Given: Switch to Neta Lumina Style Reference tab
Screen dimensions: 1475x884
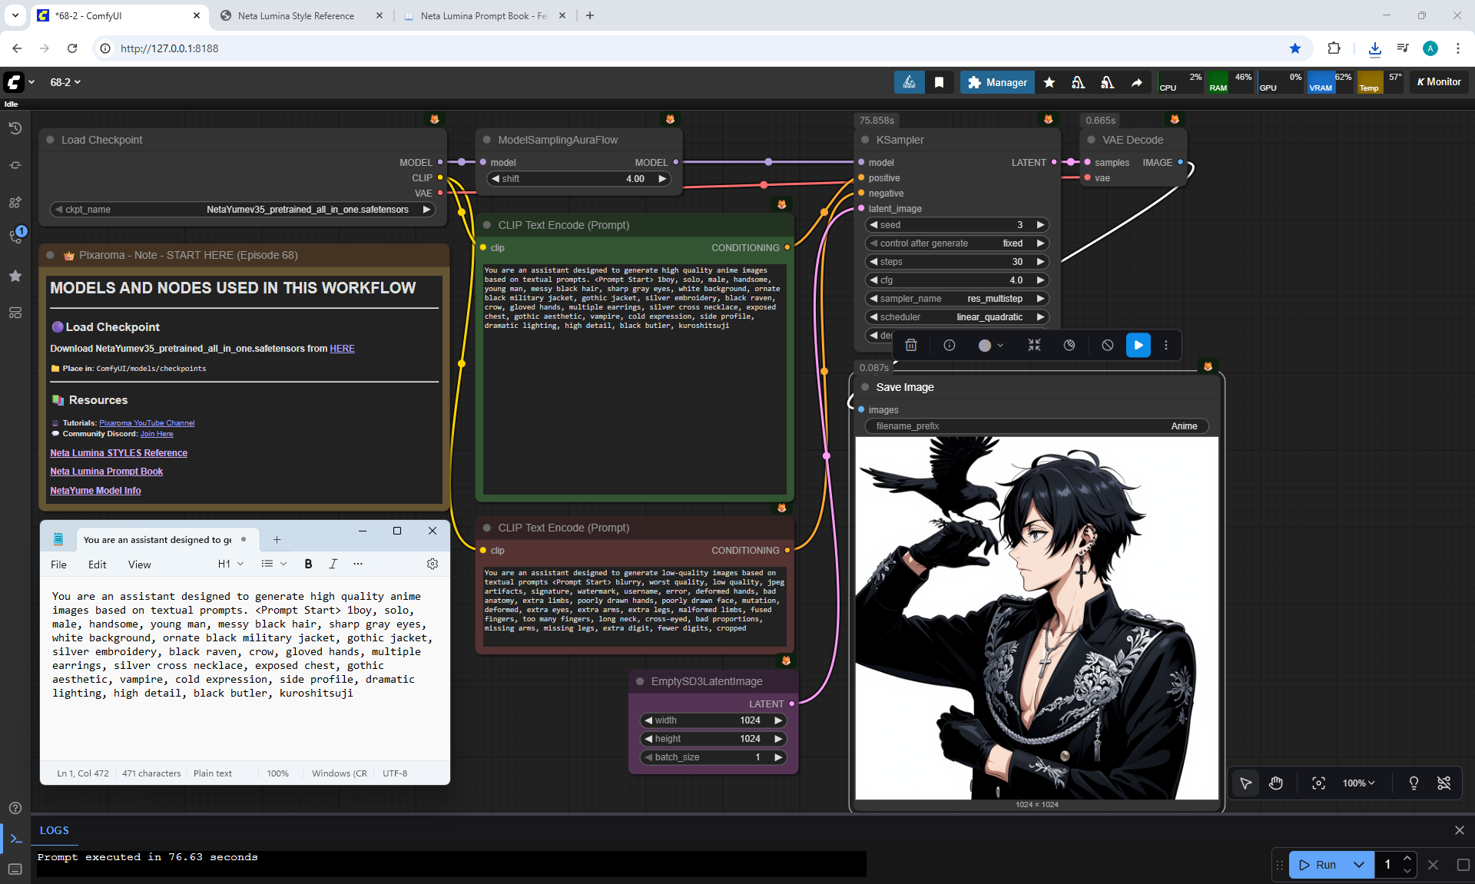Looking at the screenshot, I should pyautogui.click(x=296, y=15).
